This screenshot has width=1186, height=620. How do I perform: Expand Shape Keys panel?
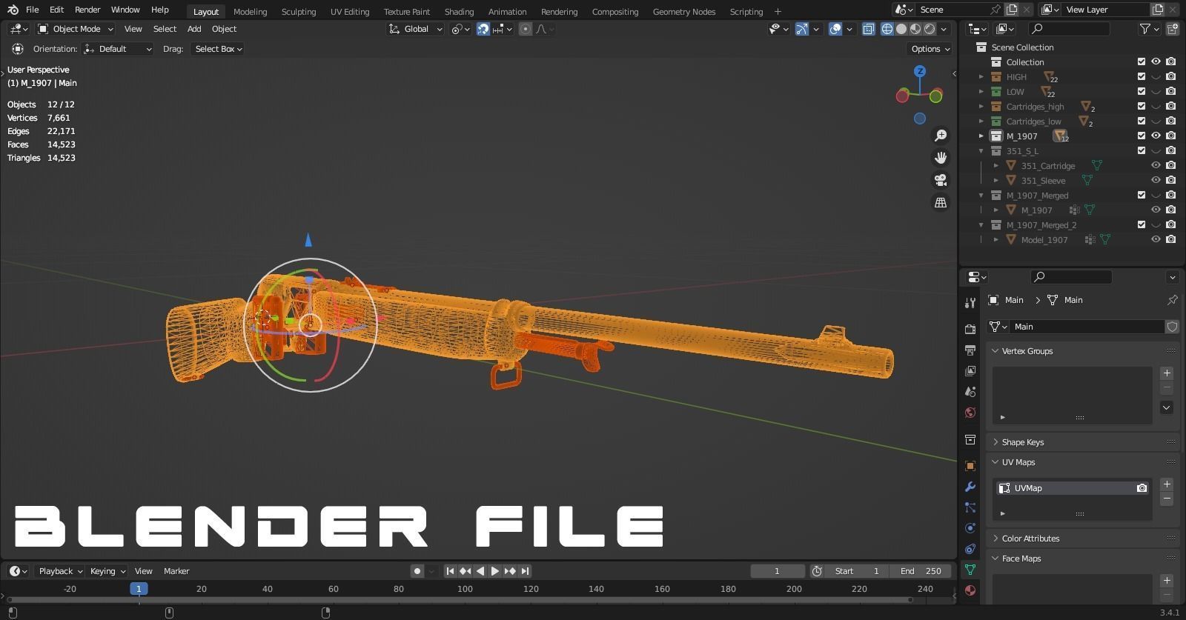point(1022,442)
